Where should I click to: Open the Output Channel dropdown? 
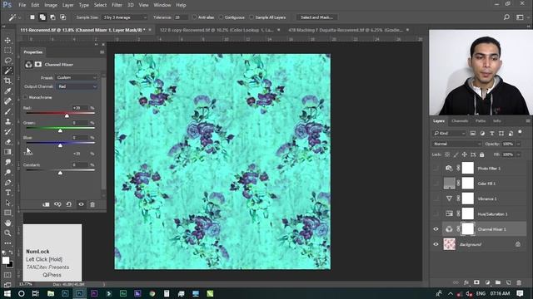coord(77,86)
